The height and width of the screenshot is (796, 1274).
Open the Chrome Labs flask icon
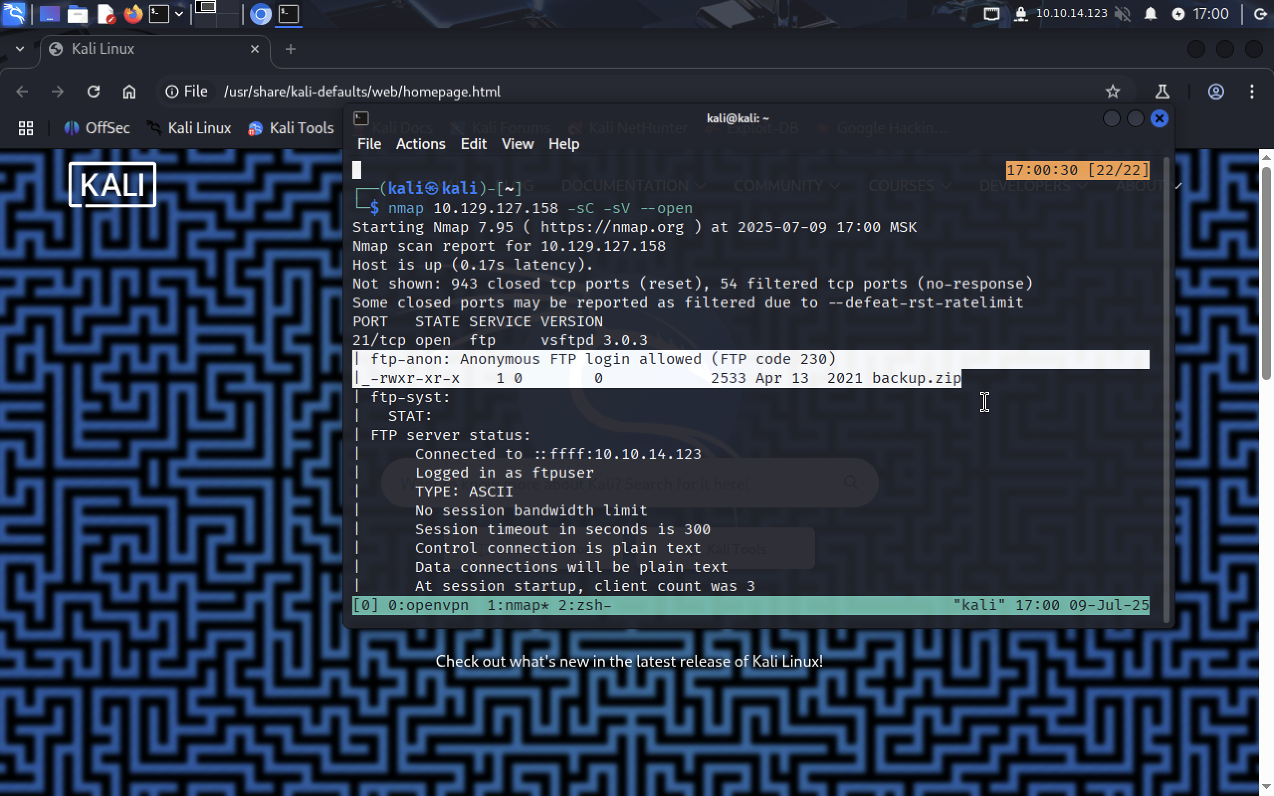1163,92
